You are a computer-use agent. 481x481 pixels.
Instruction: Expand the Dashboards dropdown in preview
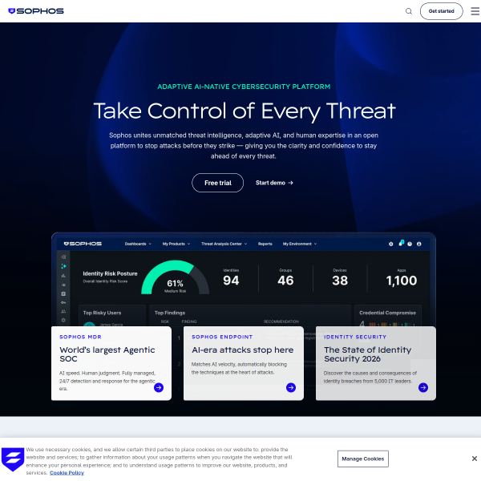138,244
